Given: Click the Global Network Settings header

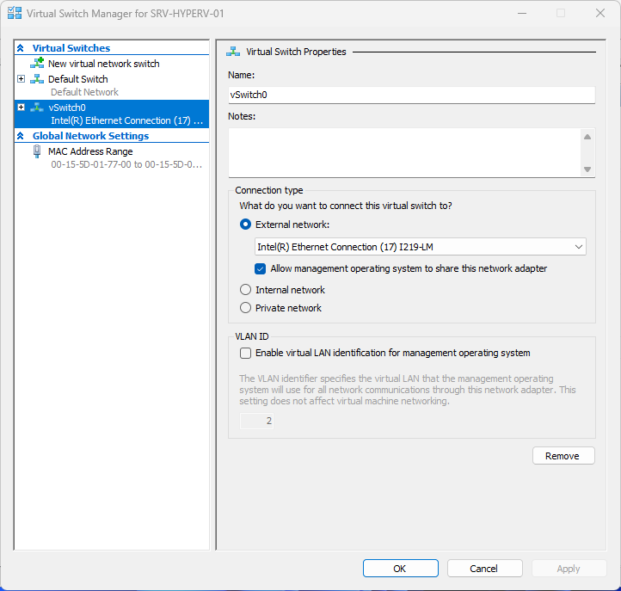Looking at the screenshot, I should pos(90,136).
